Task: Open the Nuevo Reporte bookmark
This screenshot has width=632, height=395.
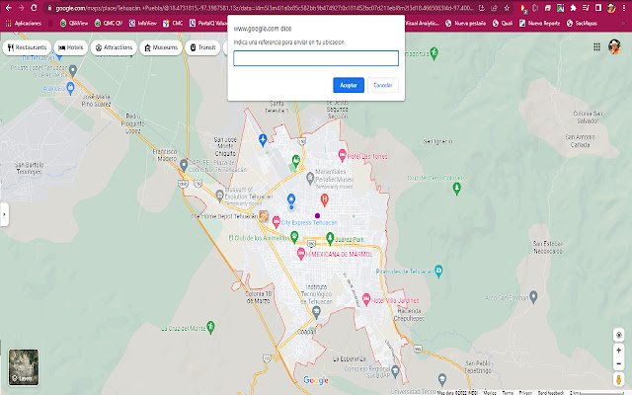Action: (539, 24)
